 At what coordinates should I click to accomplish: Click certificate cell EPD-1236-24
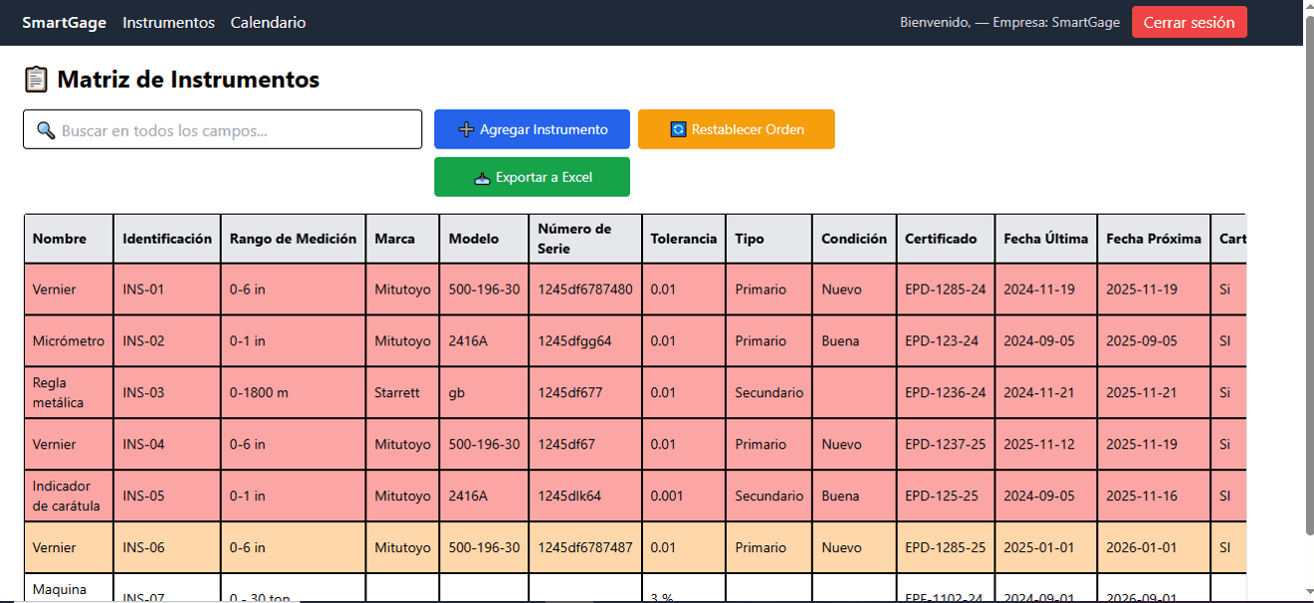945,393
